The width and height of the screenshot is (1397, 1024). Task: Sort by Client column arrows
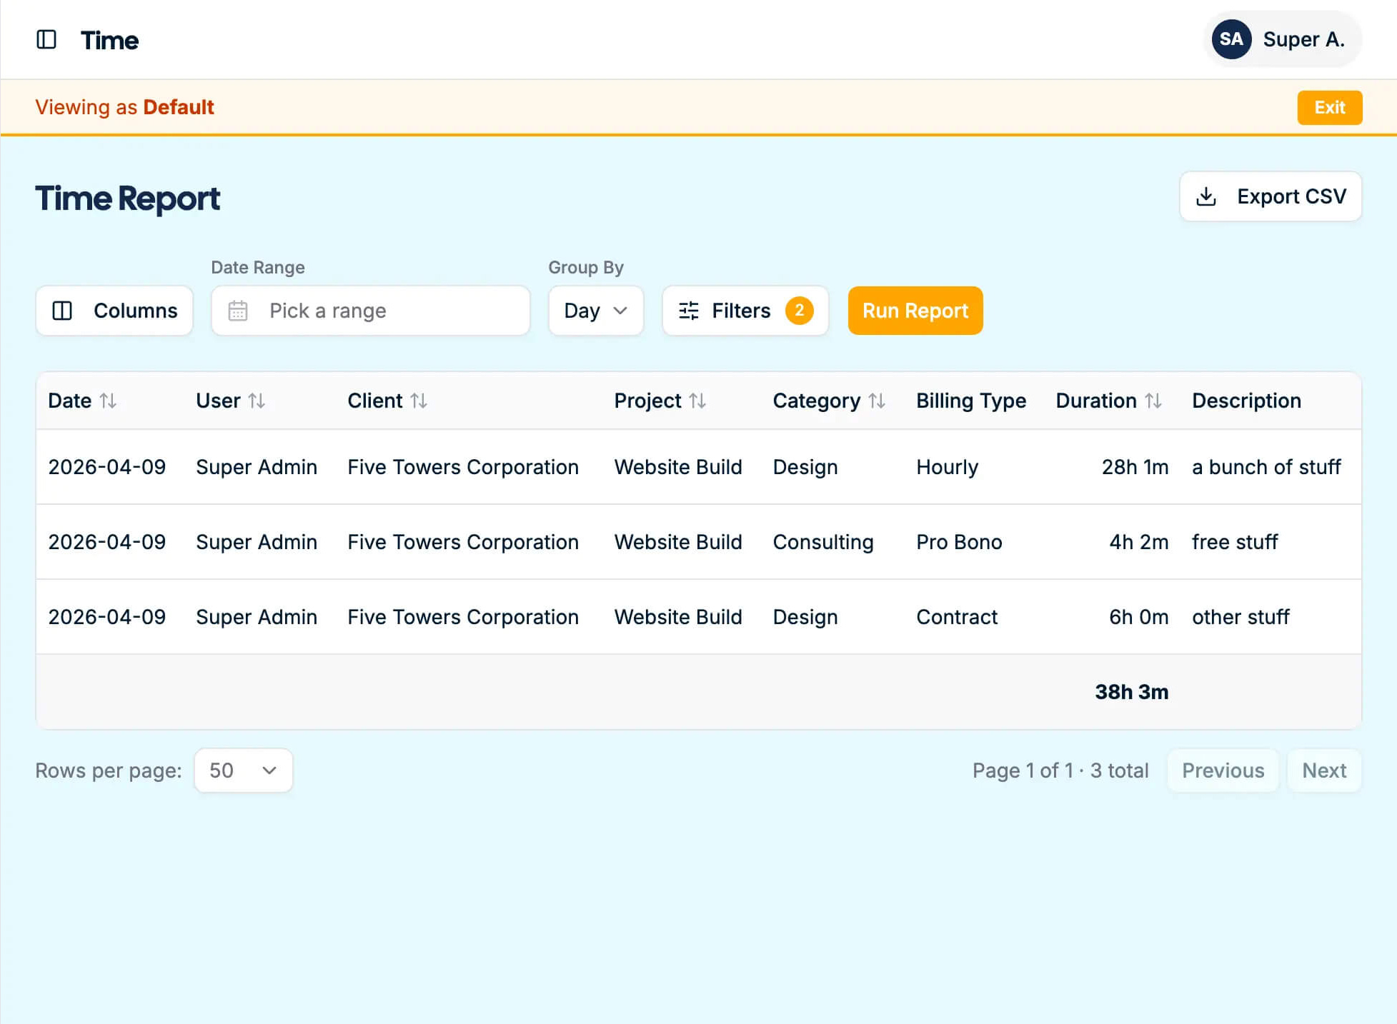(x=419, y=401)
